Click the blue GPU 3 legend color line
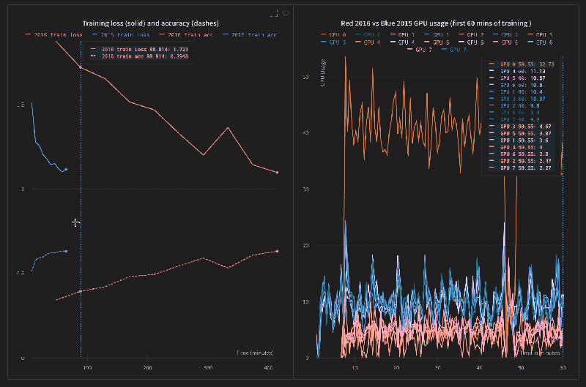The image size is (586, 387). pyautogui.click(x=325, y=42)
